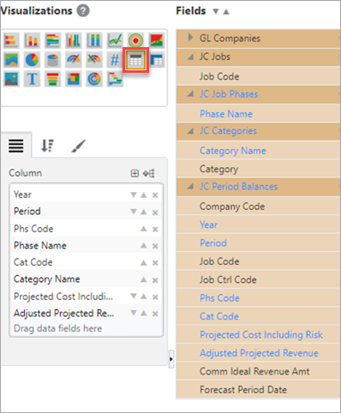Collapse the JC Period Balances table
341x413 pixels.
click(x=190, y=187)
